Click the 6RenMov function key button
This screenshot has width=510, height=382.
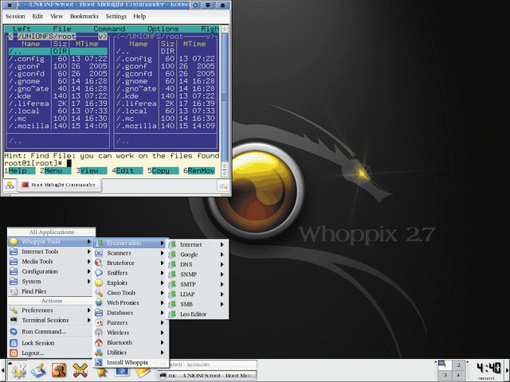(198, 171)
